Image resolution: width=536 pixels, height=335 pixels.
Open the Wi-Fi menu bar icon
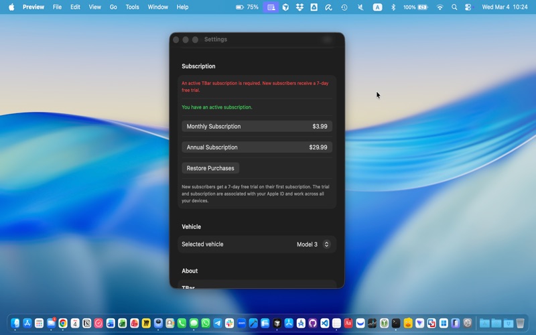coord(440,7)
